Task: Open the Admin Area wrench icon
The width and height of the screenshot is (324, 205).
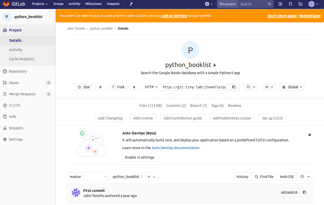Action: click(131, 4)
